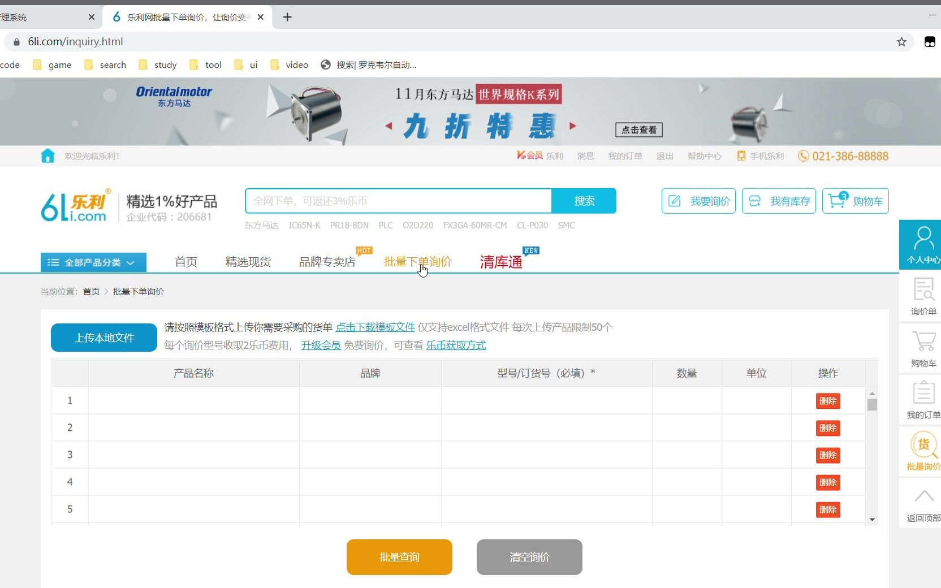The width and height of the screenshot is (941, 588).
Task: Click the 搜索 search button
Action: coord(584,201)
